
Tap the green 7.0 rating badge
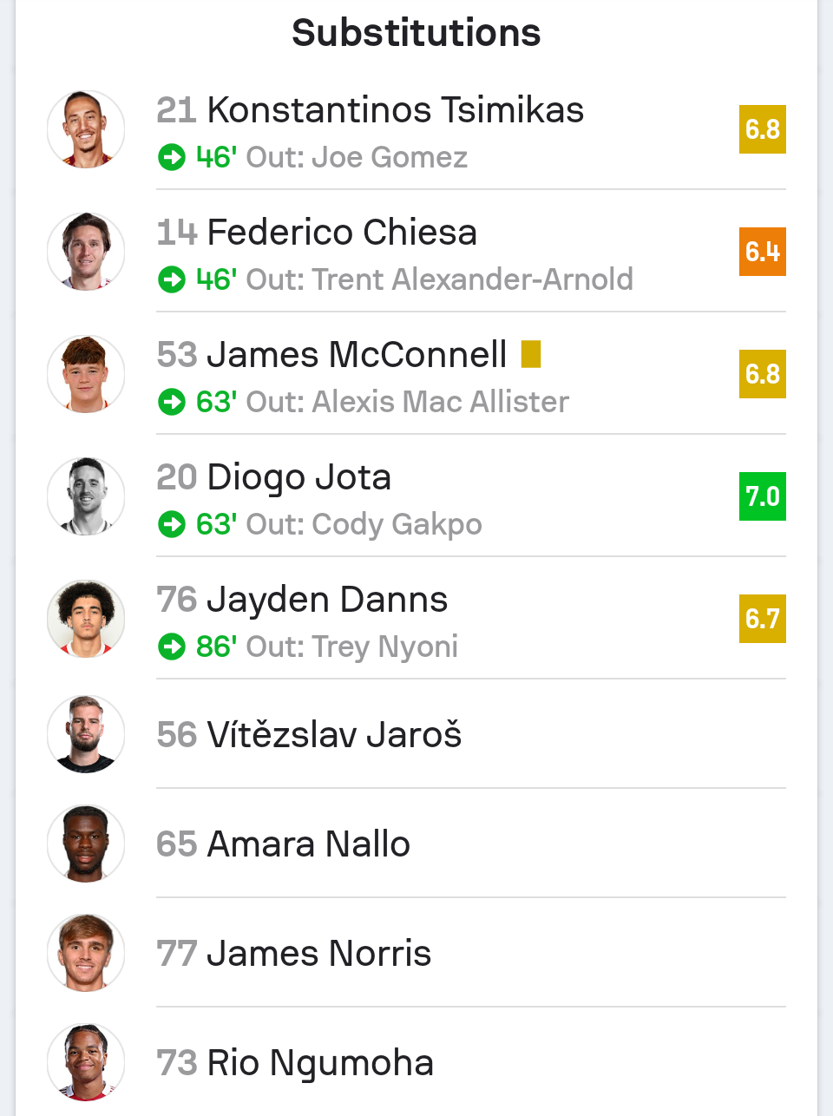point(762,496)
